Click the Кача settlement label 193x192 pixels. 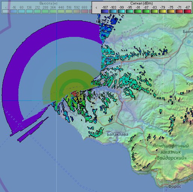(101, 21)
